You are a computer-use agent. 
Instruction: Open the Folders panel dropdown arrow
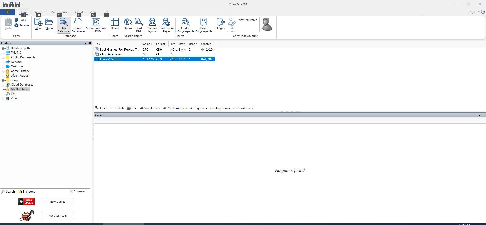tap(86, 43)
